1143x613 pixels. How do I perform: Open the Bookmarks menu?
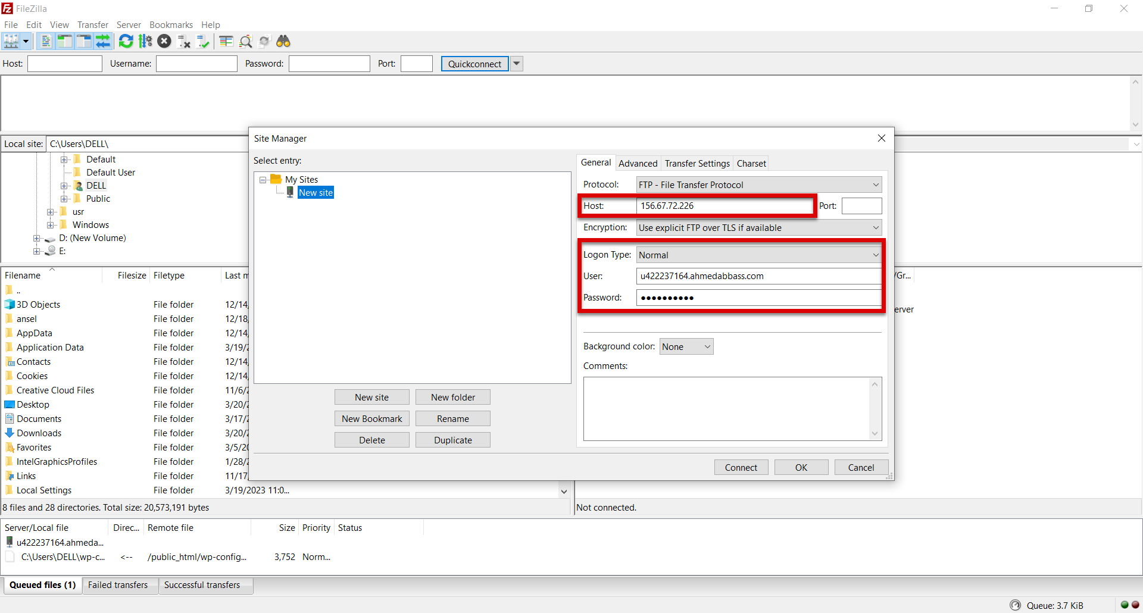pyautogui.click(x=171, y=25)
